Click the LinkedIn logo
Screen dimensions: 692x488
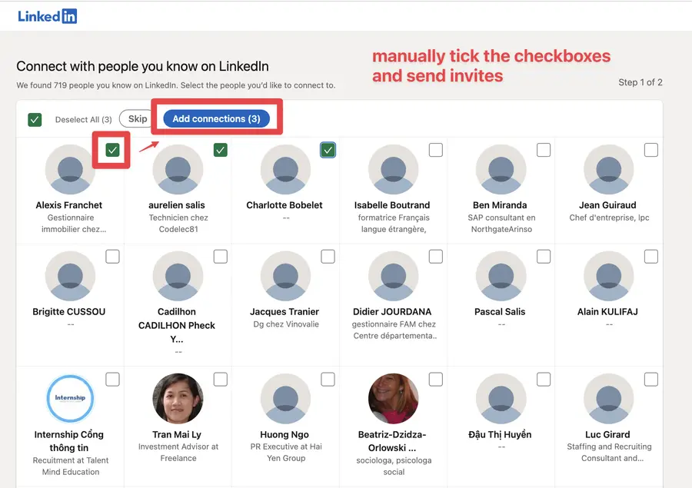[x=46, y=15]
